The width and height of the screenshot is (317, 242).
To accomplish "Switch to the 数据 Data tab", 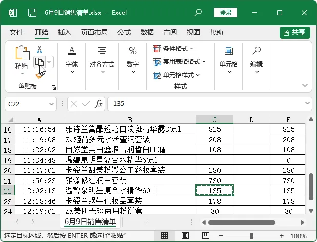I will [x=147, y=32].
